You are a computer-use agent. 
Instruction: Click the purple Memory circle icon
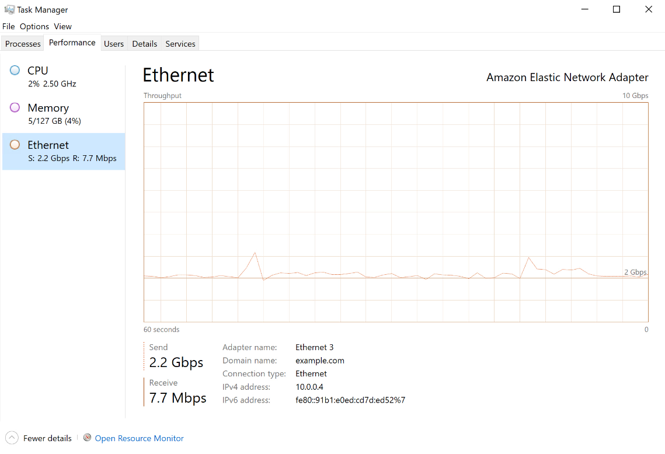click(x=15, y=108)
